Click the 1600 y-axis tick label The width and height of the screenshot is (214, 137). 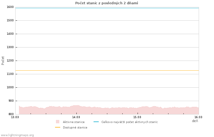pyautogui.click(x=10, y=7)
